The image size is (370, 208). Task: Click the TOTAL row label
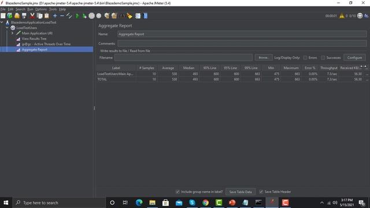[x=102, y=79]
